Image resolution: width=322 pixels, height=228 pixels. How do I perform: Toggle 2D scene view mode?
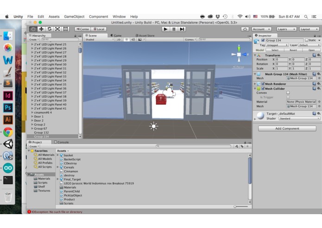tap(119, 40)
